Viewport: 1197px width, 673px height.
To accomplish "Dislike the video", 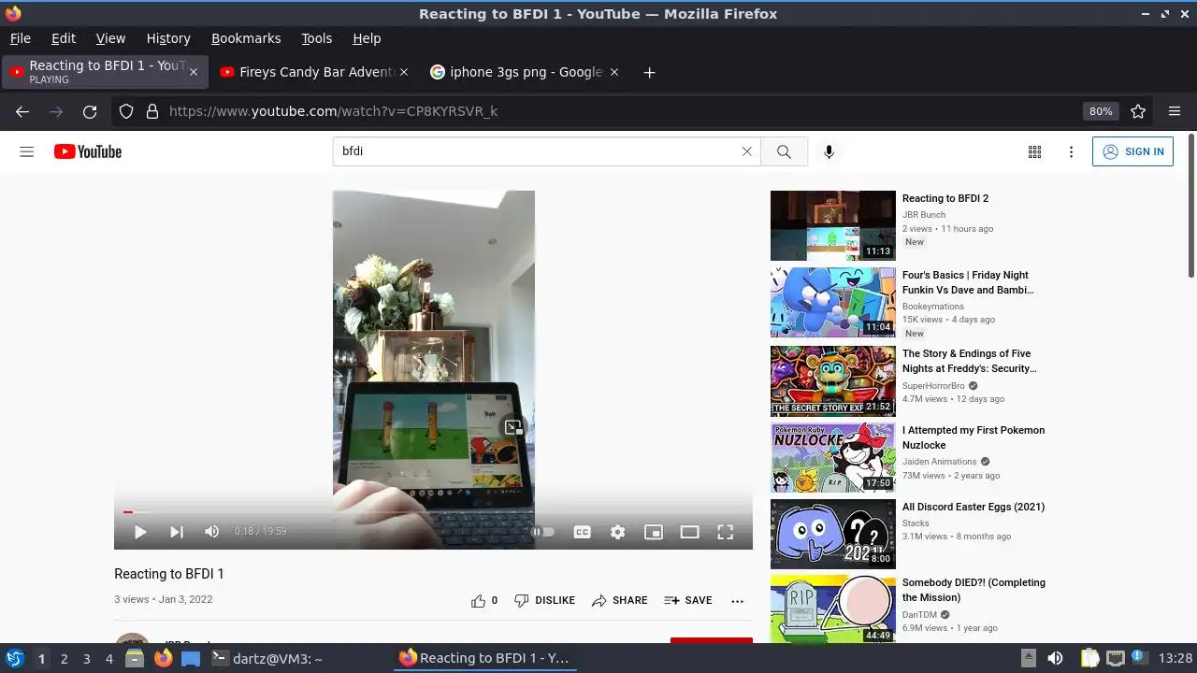I will 544,600.
